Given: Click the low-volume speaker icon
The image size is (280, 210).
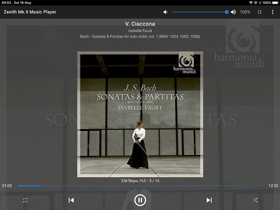Looking at the screenshot, I should pos(165,12).
